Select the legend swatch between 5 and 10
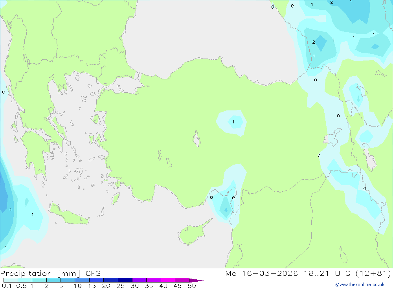This screenshot has height=288, width=393. (x=68, y=280)
